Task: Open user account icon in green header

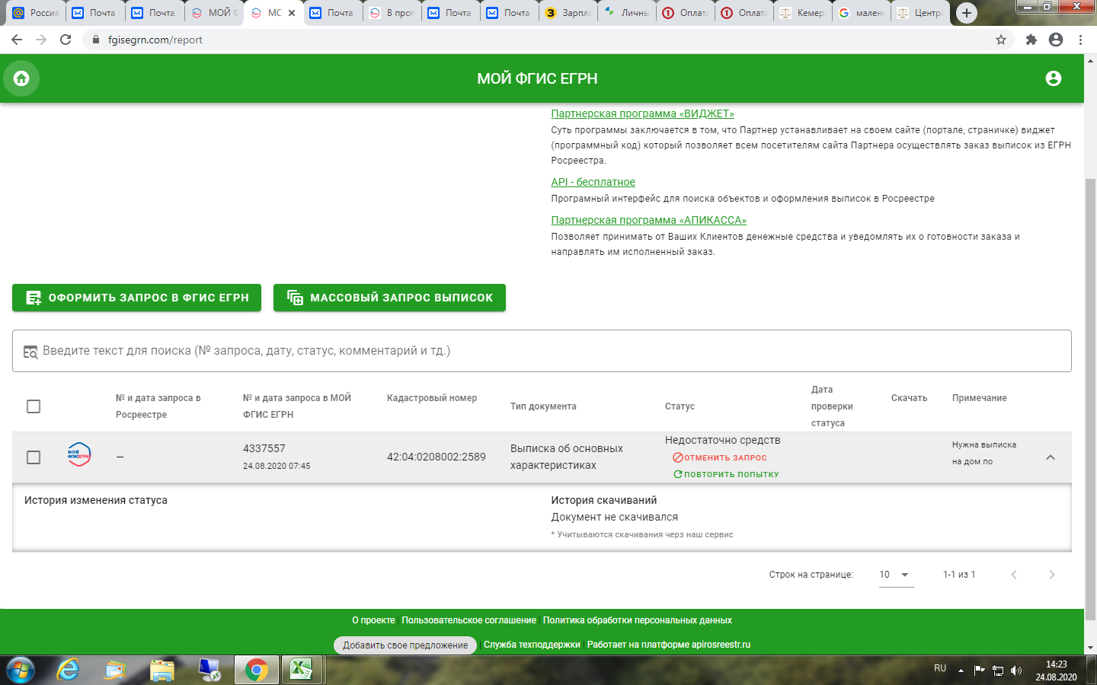Action: [x=1054, y=78]
